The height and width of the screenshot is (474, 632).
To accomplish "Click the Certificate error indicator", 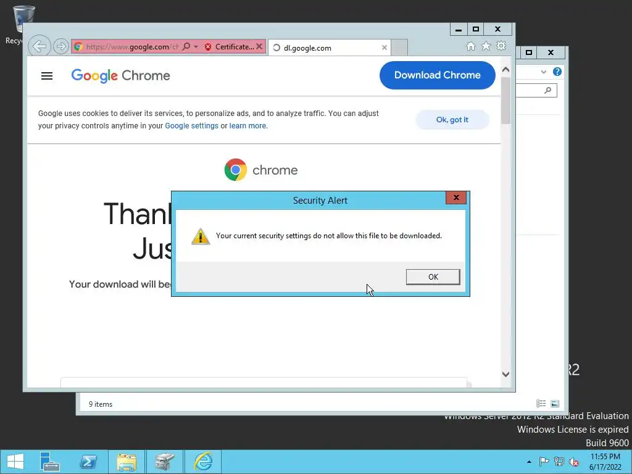I will [x=228, y=47].
